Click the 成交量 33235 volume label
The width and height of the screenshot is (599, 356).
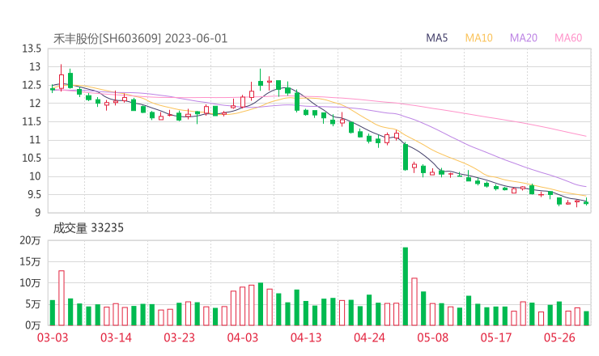[88, 228]
